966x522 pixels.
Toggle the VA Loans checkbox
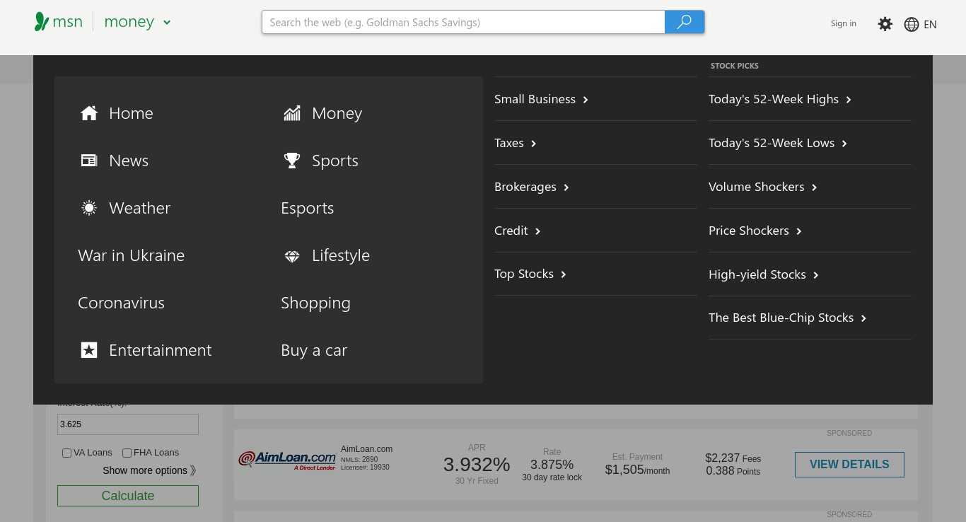coord(66,453)
